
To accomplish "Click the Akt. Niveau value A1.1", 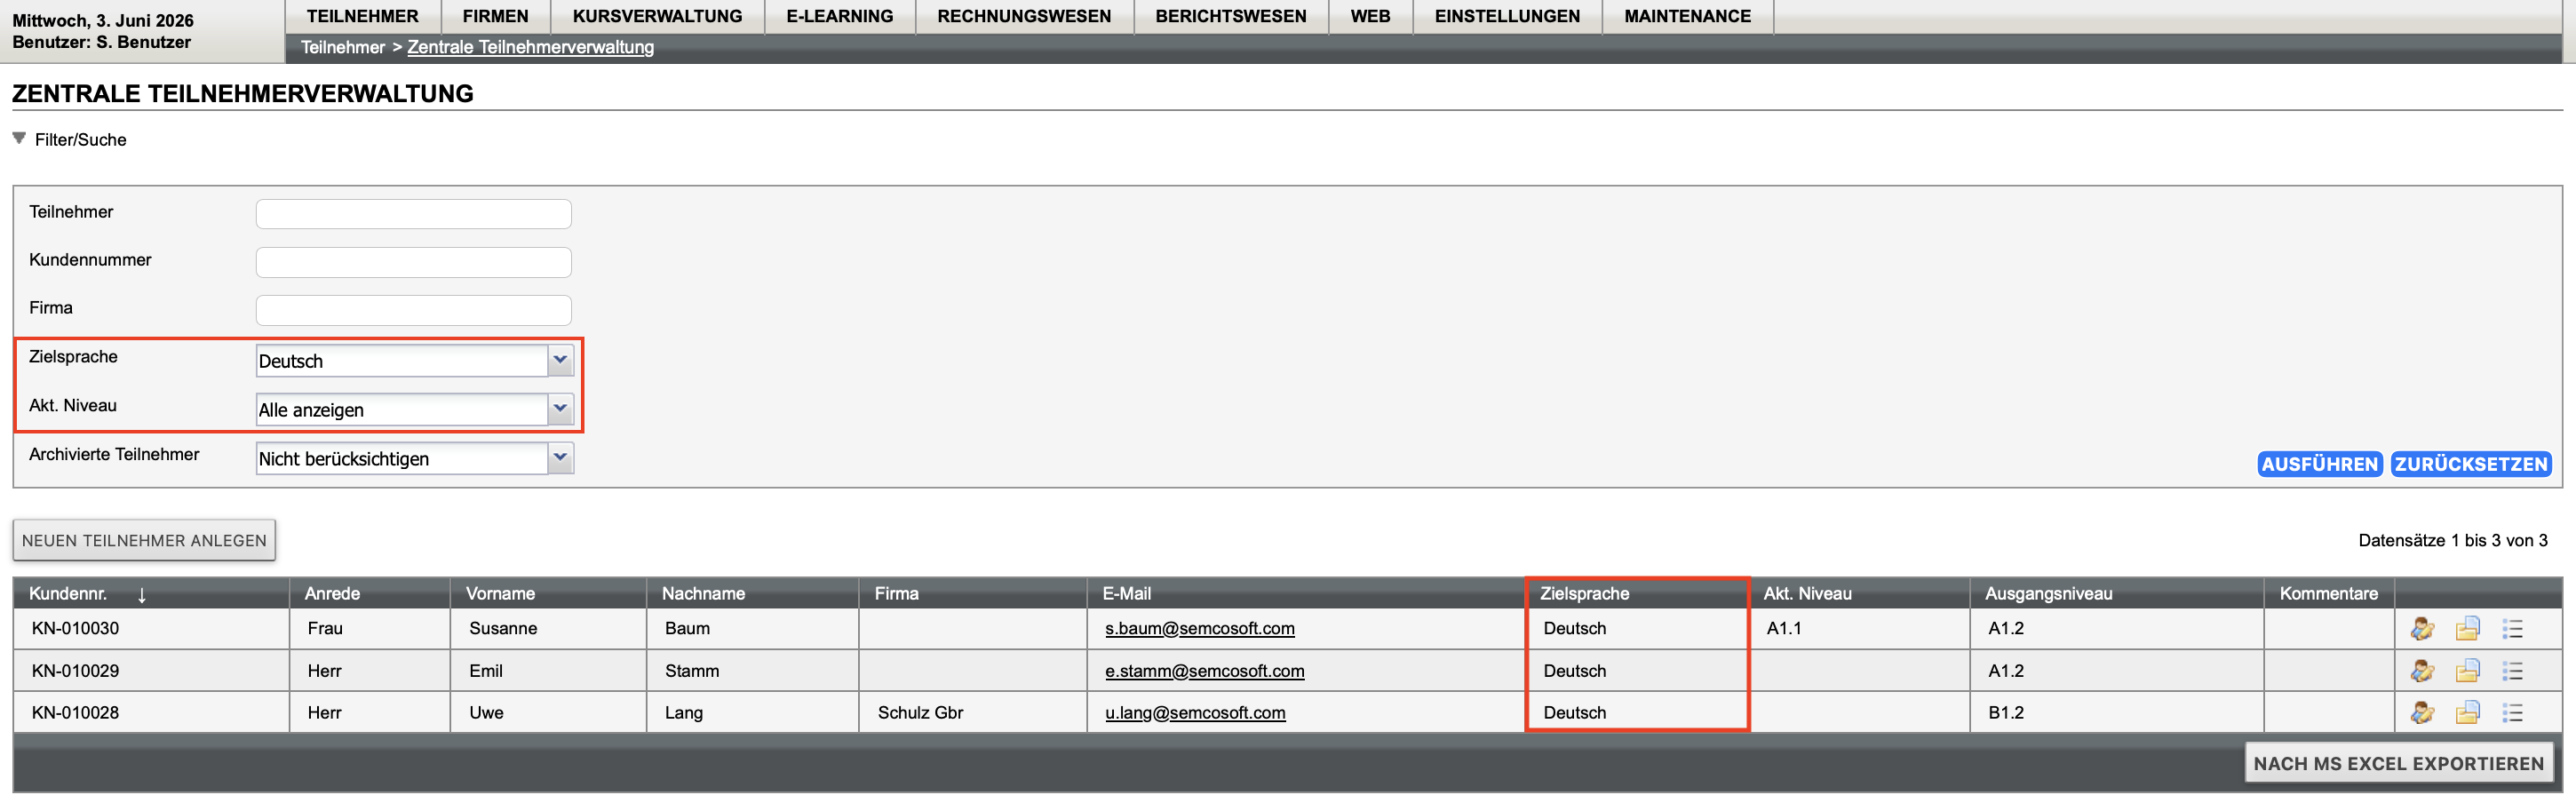I will [1783, 629].
